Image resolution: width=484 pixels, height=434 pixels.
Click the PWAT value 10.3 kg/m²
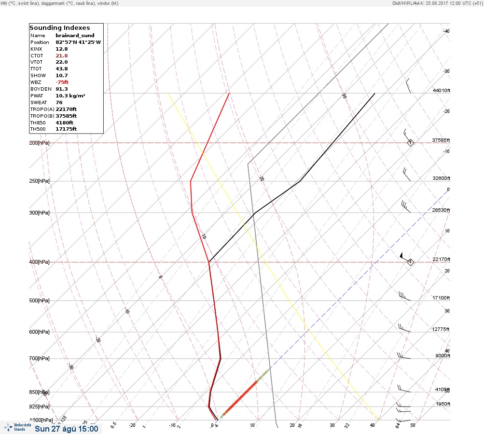point(70,96)
